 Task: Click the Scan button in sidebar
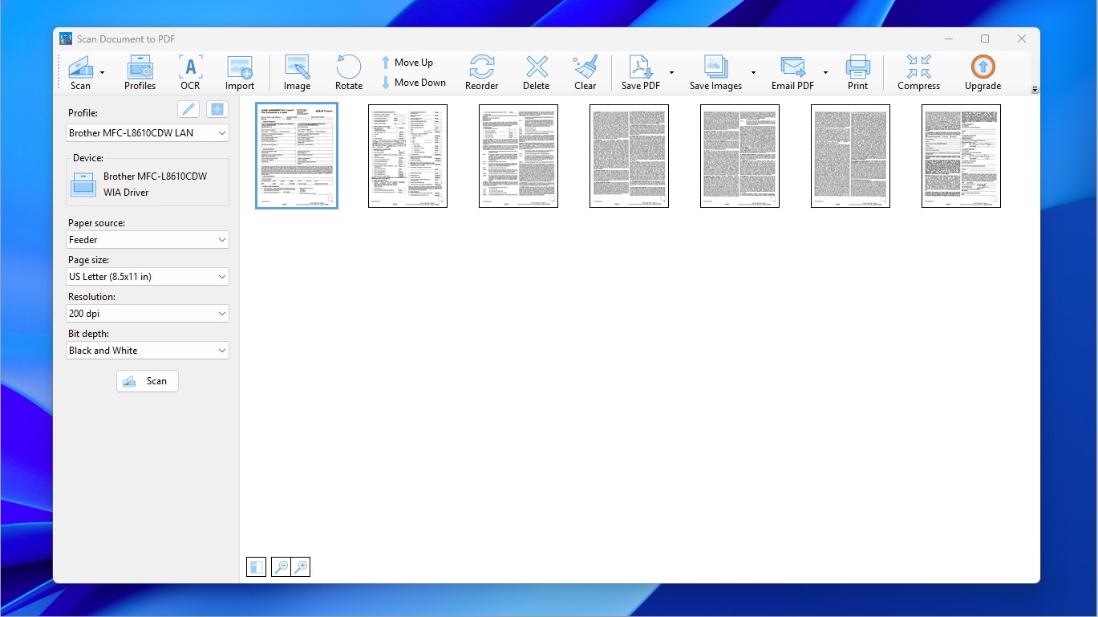(147, 380)
